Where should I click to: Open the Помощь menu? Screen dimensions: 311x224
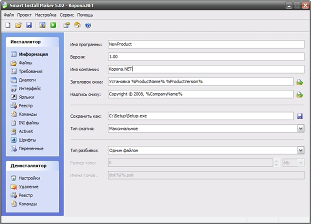pos(85,15)
